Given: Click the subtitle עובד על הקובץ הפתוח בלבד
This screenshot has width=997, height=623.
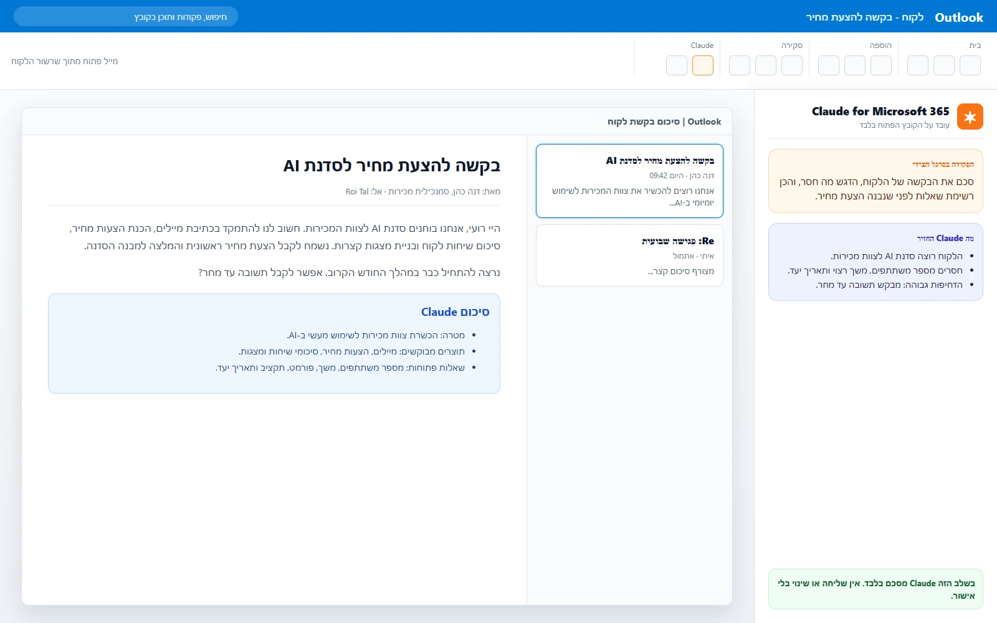Looking at the screenshot, I should (x=905, y=125).
